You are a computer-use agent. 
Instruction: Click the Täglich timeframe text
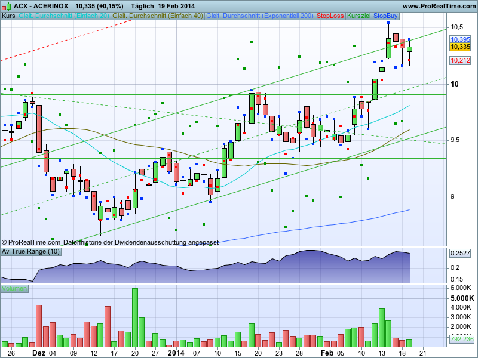click(x=142, y=6)
